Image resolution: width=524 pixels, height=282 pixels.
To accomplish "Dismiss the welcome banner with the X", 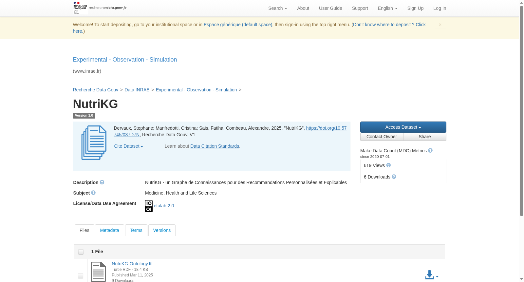I will click(440, 25).
